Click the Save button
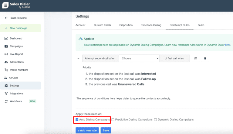This screenshot has width=233, height=134. 106,130
